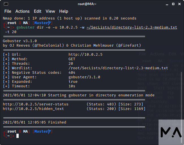Image resolution: width=184 pixels, height=145 pixels.
Task: Open the Help menu
Action: pyautogui.click(x=63, y=11)
